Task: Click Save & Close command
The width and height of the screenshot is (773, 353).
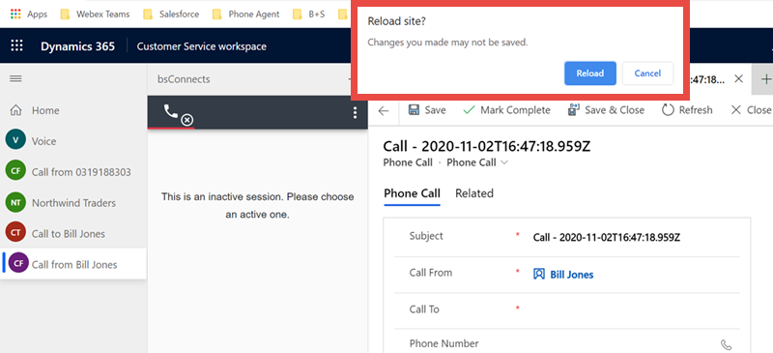Action: [x=606, y=110]
